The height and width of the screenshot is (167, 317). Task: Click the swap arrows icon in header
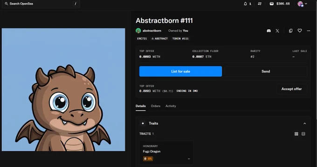click(x=260, y=4)
